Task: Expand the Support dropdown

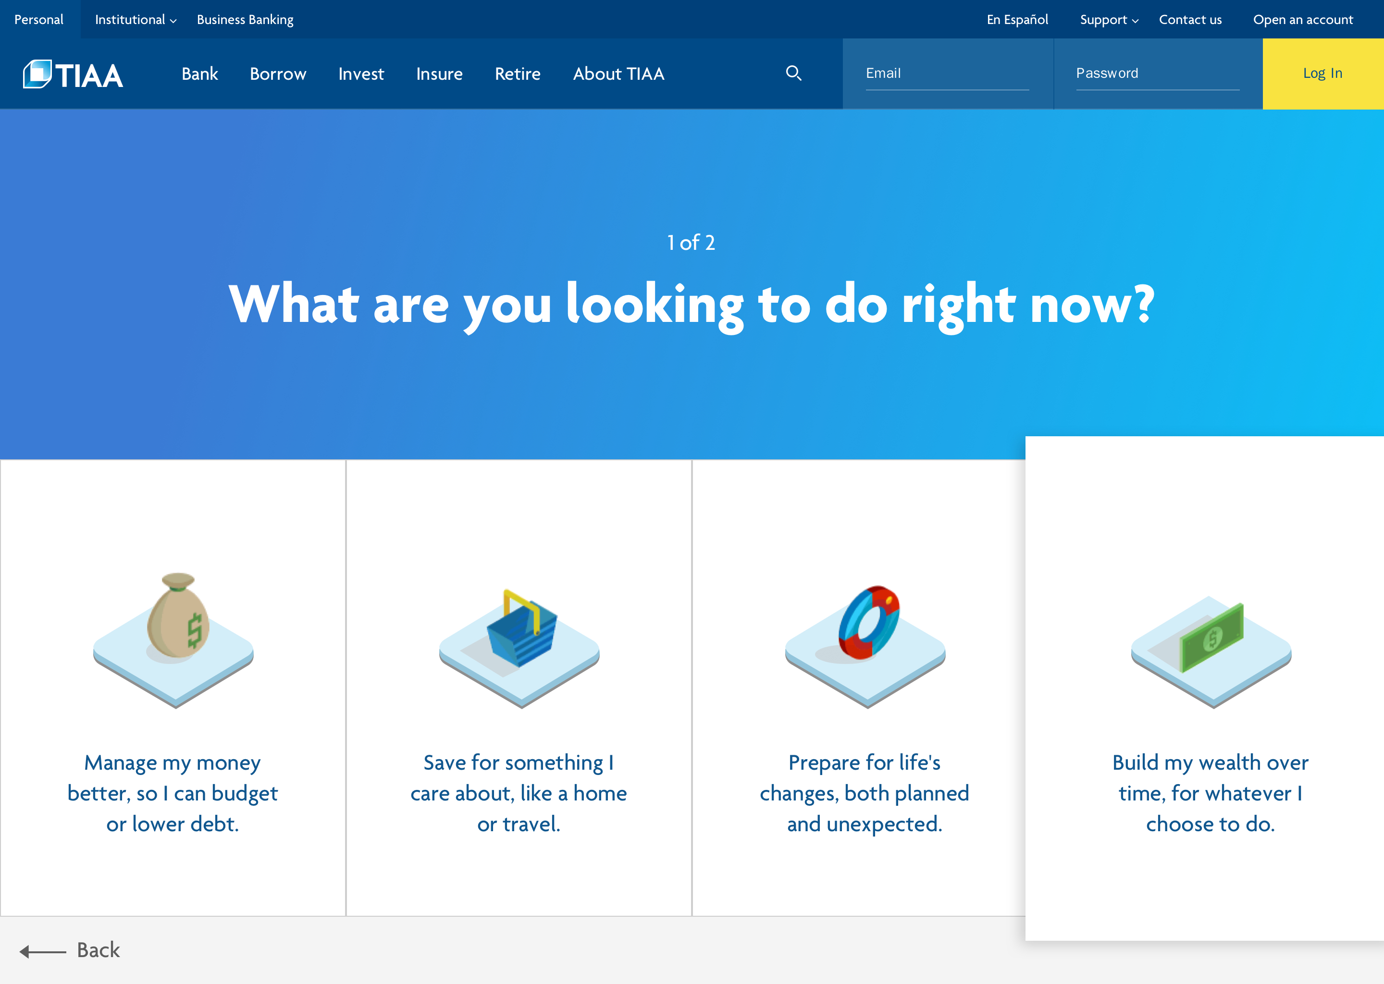Action: point(1109,19)
